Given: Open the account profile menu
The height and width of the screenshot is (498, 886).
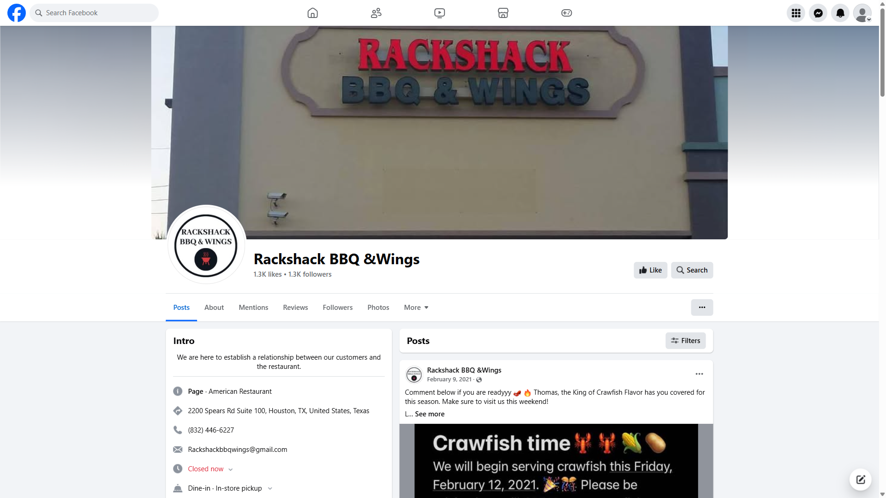Looking at the screenshot, I should coord(862,13).
